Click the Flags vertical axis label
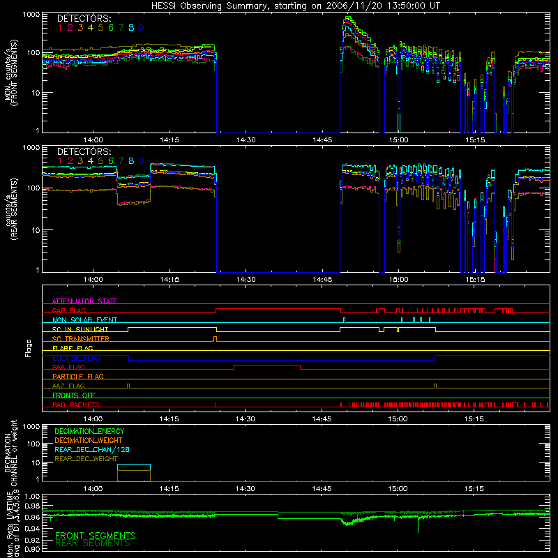The height and width of the screenshot is (558, 558). click(x=29, y=348)
